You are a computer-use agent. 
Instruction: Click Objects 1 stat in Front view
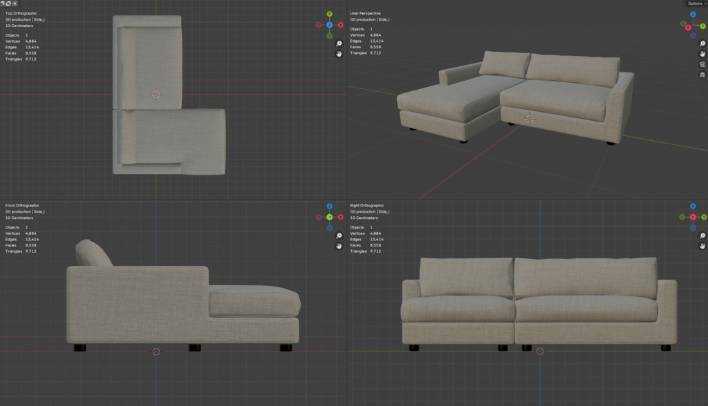point(17,227)
